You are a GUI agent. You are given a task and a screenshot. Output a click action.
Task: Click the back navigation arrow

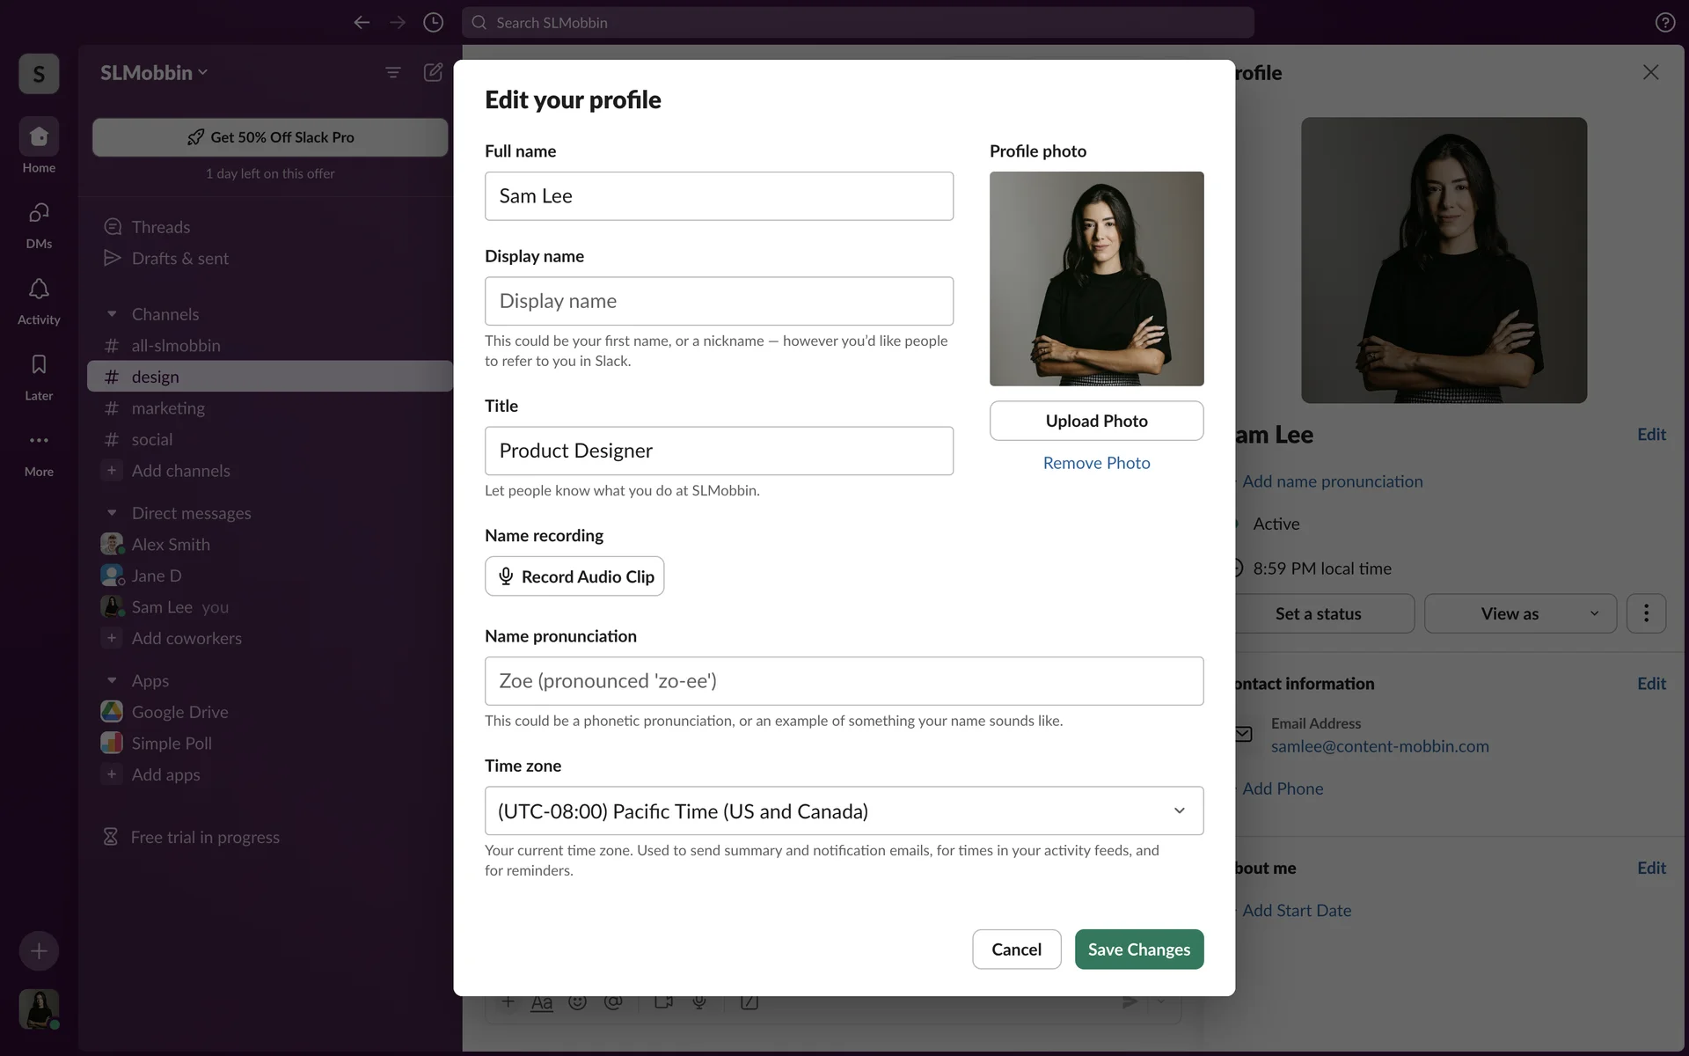[362, 23]
